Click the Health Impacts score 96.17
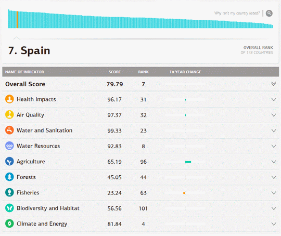Viewport: 281px width, 236px height. [114, 100]
